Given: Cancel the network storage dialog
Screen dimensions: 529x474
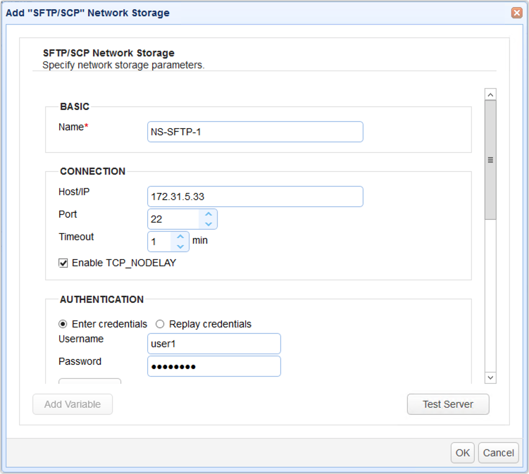Looking at the screenshot, I should [x=498, y=453].
